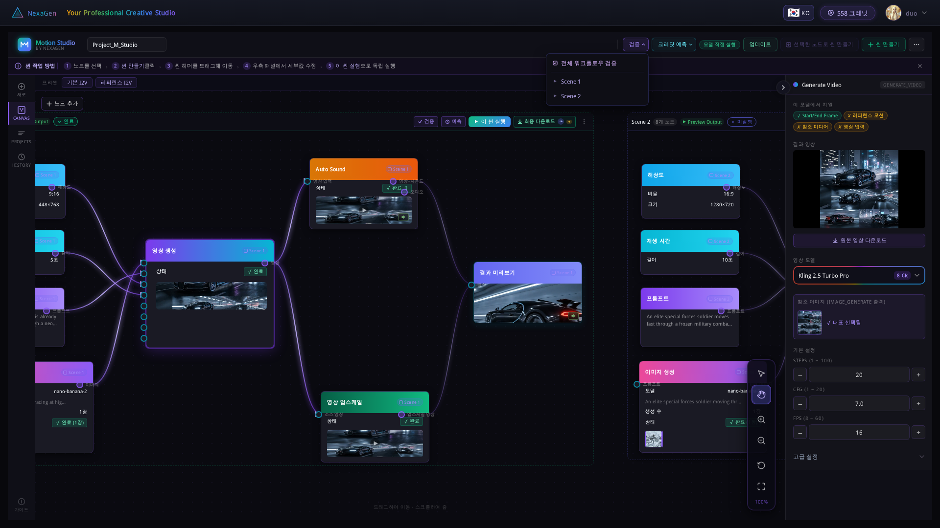Open Scene 1 vertical dots menu
Image resolution: width=940 pixels, height=528 pixels.
(584, 122)
